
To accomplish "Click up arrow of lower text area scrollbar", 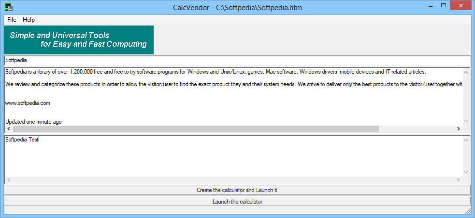I will (x=466, y=140).
